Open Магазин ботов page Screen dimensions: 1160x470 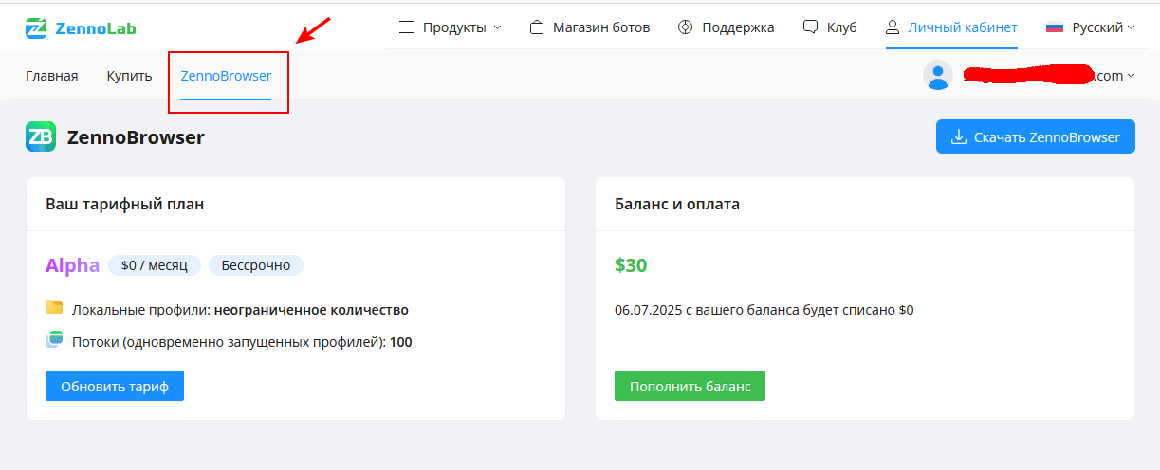[590, 27]
